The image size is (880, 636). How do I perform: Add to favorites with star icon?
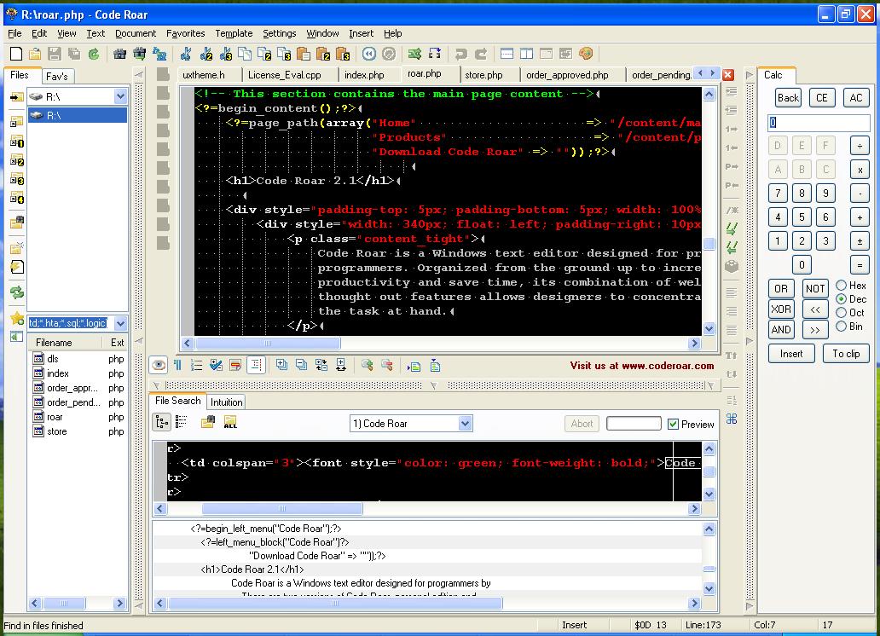[17, 319]
